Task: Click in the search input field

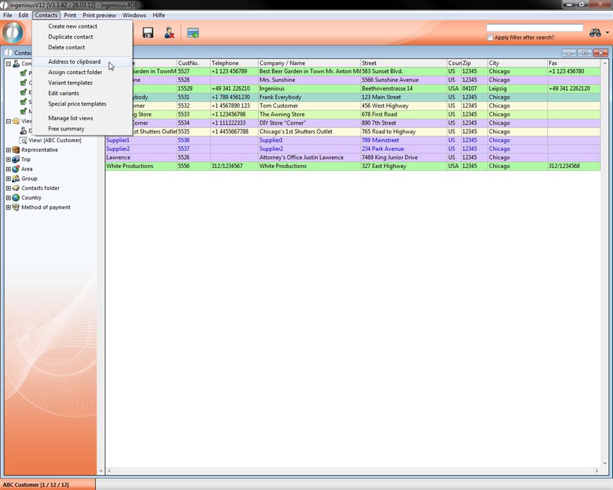Action: [x=534, y=28]
